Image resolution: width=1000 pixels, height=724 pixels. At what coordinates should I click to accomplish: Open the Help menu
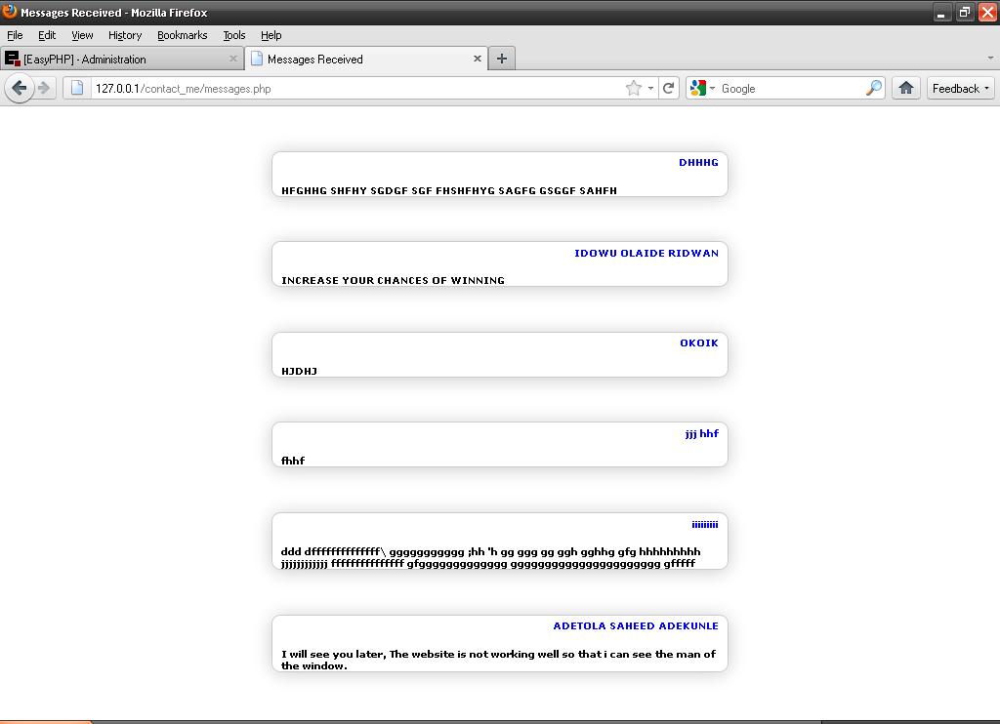coord(271,35)
